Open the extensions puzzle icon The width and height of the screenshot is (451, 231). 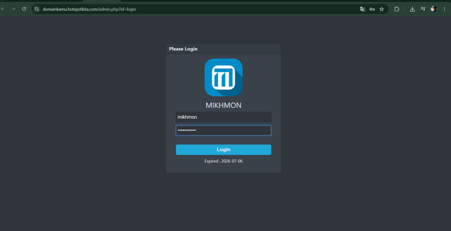(397, 9)
